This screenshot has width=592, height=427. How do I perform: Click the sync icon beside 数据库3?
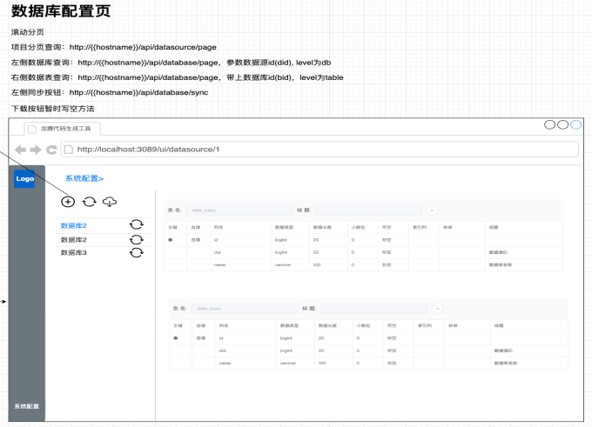pos(136,253)
